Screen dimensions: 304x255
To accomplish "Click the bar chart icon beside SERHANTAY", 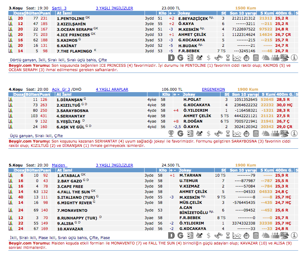I will click(11, 116).
